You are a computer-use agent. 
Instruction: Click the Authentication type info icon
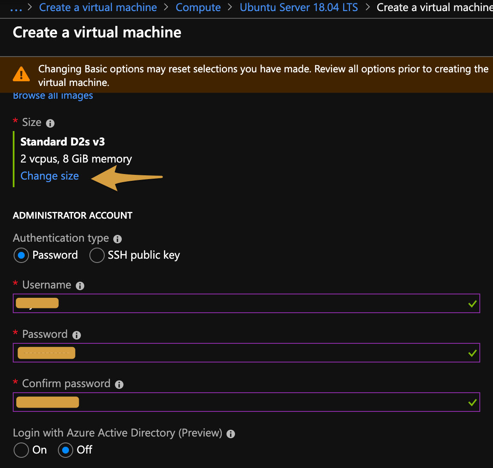(118, 239)
